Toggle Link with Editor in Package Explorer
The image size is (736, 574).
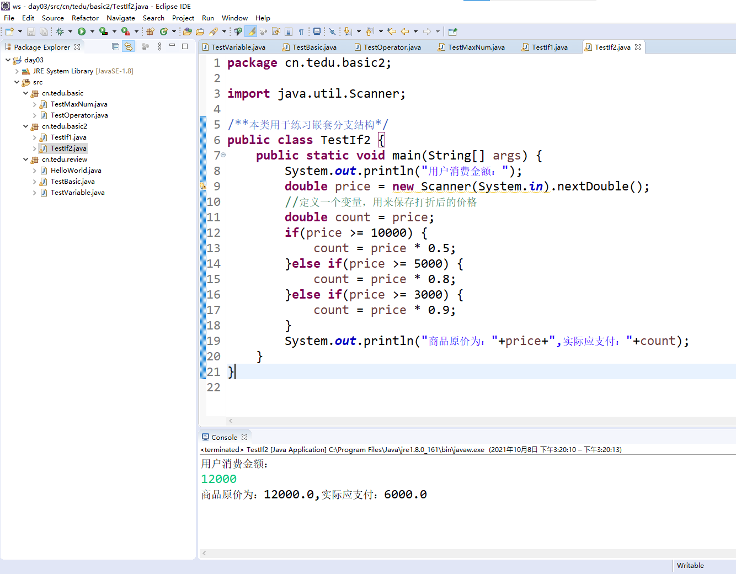point(129,47)
